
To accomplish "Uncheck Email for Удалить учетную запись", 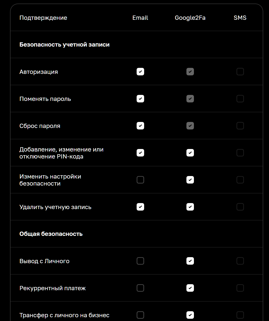I will pyautogui.click(x=140, y=207).
